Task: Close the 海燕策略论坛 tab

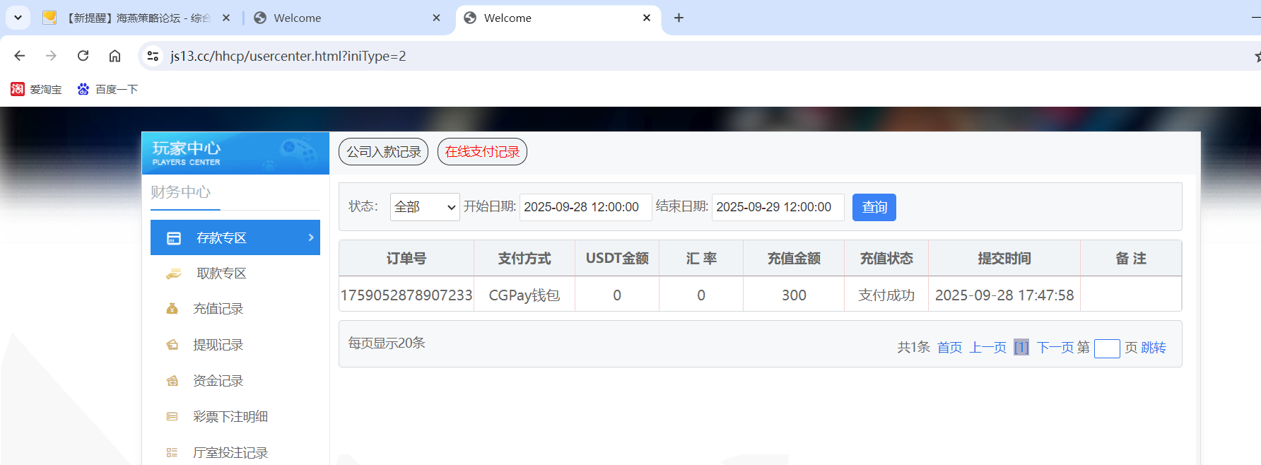Action: point(226,18)
